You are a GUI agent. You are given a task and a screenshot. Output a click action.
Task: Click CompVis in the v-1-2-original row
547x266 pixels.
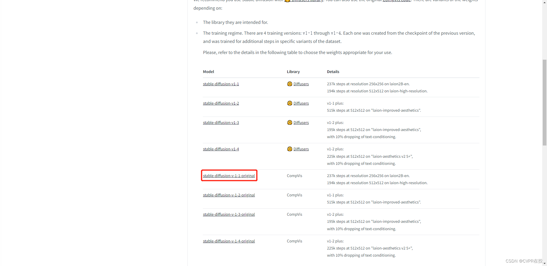[x=295, y=195]
